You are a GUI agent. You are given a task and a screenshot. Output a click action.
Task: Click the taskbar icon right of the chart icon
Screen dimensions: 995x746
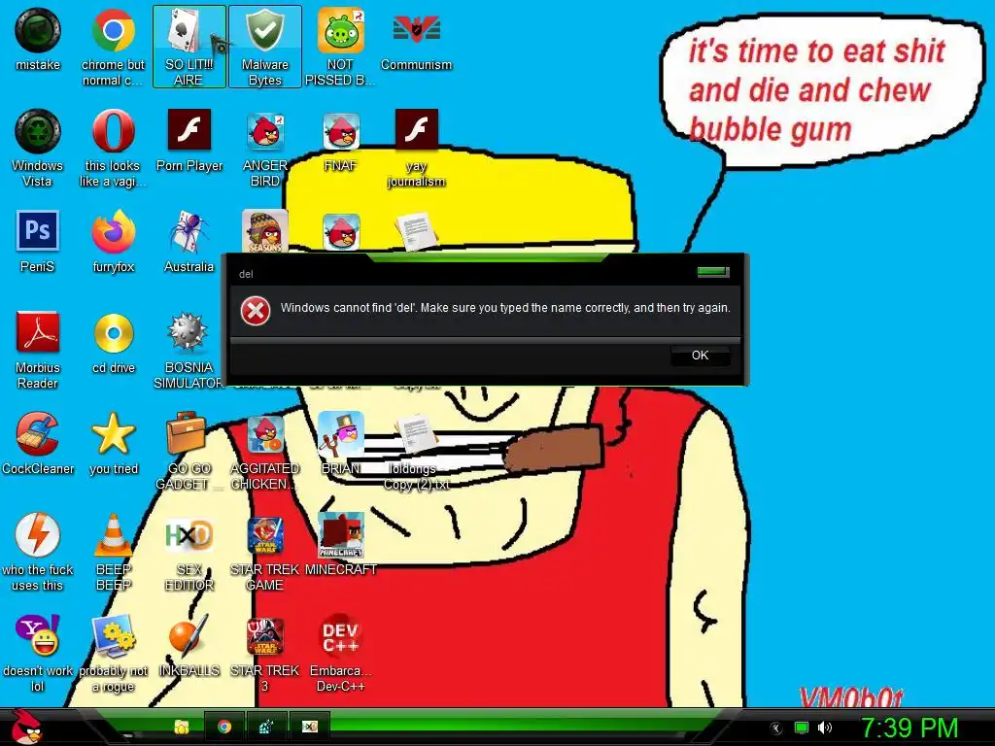[310, 727]
